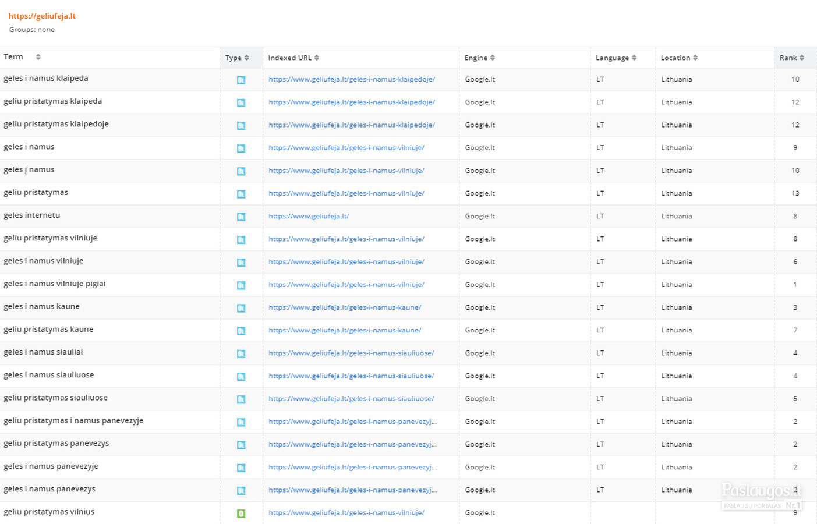Screen dimensions: 817x524
Task: Select rank 1 for 'geles i namus vilniuje pigiai'
Action: 795,285
